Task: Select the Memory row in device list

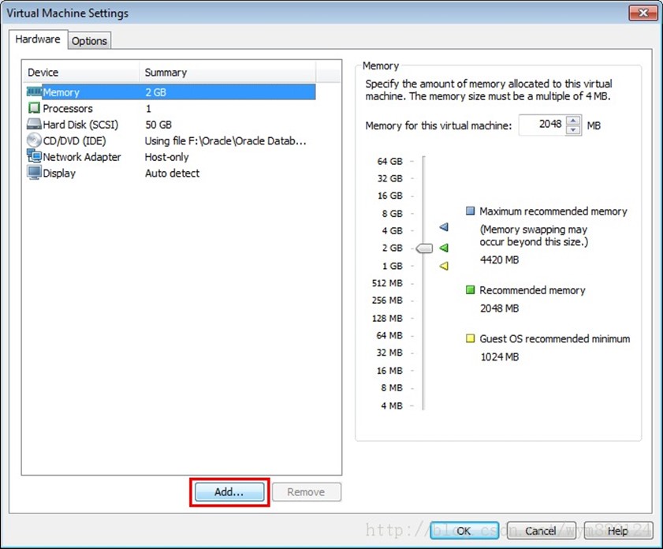Action: 171,91
